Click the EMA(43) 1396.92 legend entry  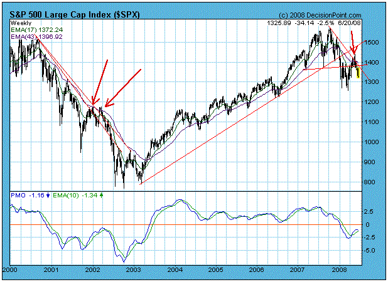36,37
